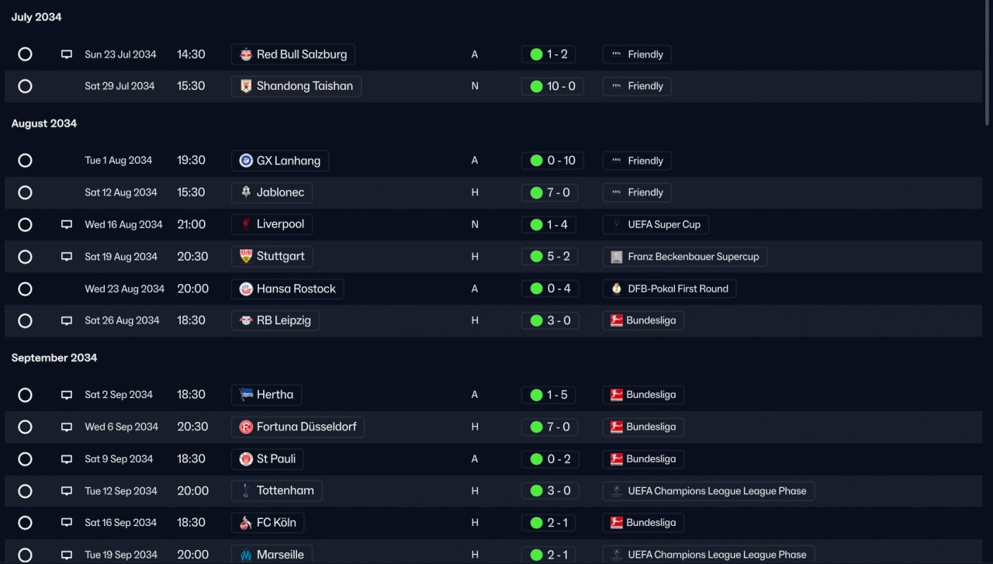Click the UEFA Champions League League Phase tag for Tottenham

(708, 491)
